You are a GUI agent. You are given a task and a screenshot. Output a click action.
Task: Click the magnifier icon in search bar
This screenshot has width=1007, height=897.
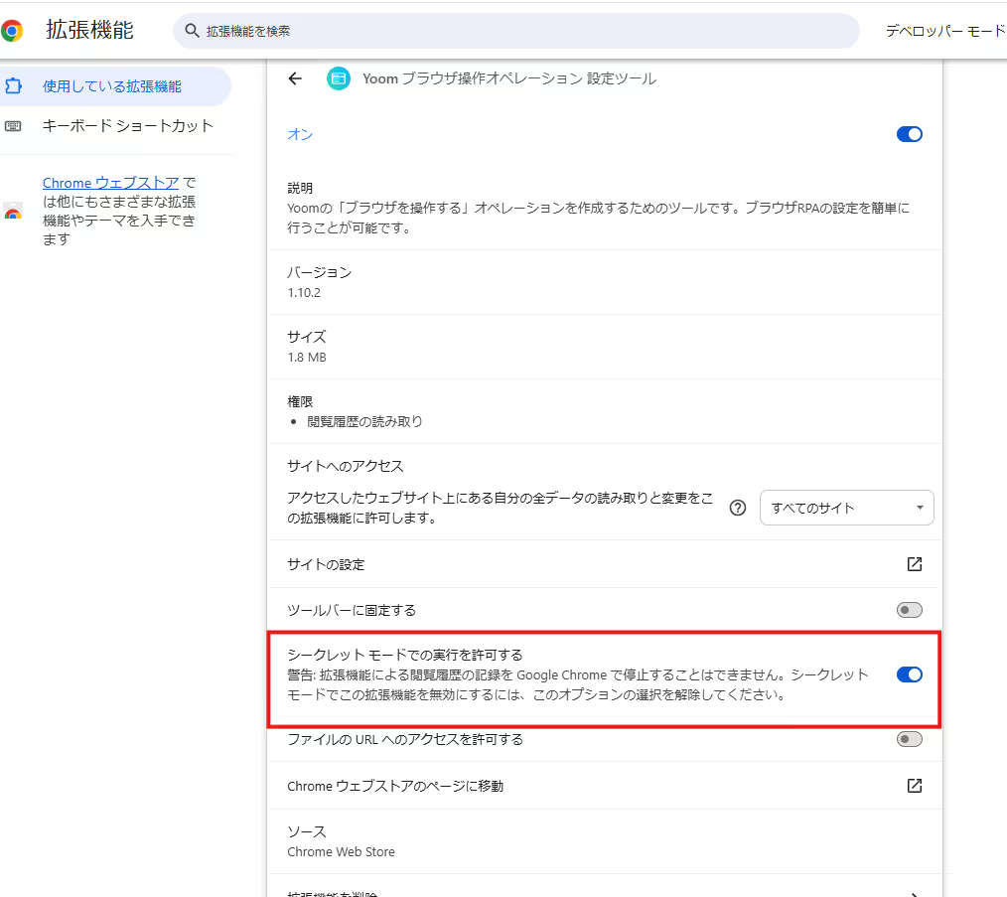coord(192,30)
